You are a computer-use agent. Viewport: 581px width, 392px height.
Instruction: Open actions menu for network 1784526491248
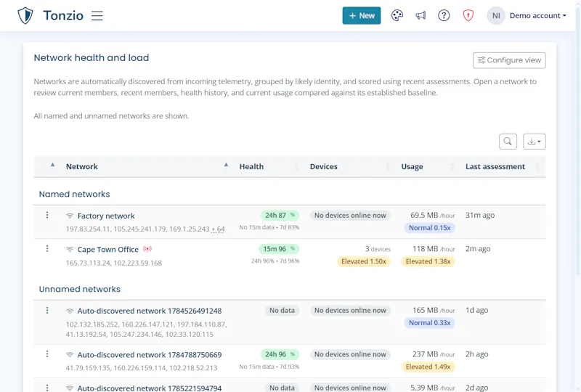(47, 310)
